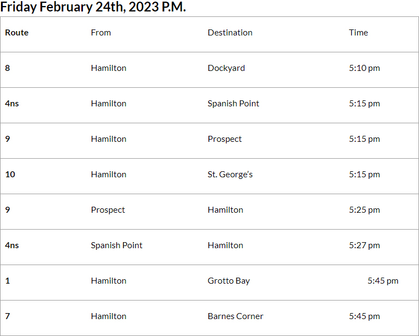Click Spanish Point in the From column
Image resolution: width=419 pixels, height=336 pixels.
[116, 245]
